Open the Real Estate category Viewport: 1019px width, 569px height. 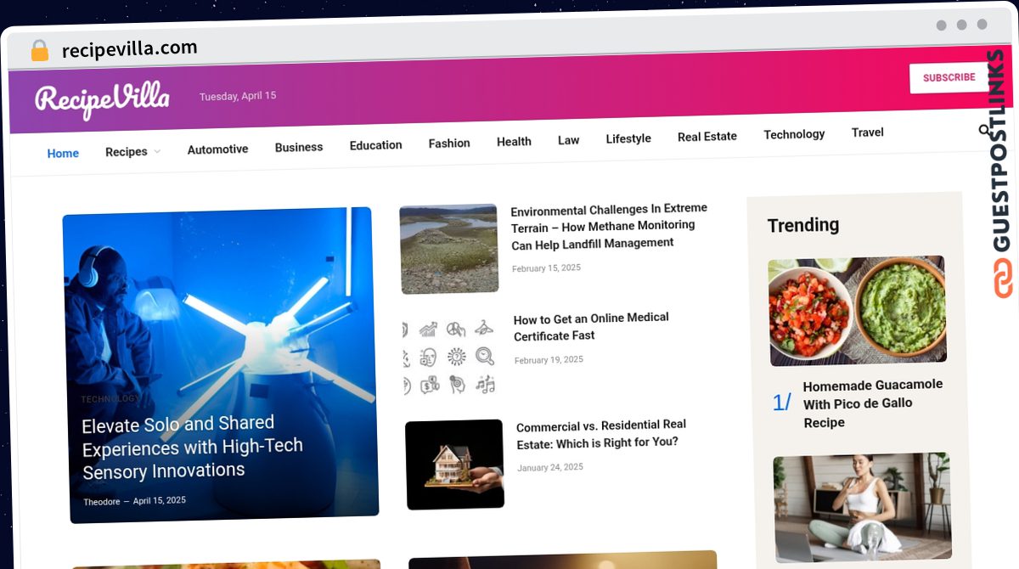click(x=707, y=136)
